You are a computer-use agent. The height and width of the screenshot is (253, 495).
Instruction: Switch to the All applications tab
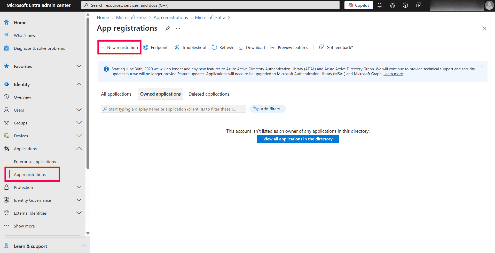pos(116,94)
